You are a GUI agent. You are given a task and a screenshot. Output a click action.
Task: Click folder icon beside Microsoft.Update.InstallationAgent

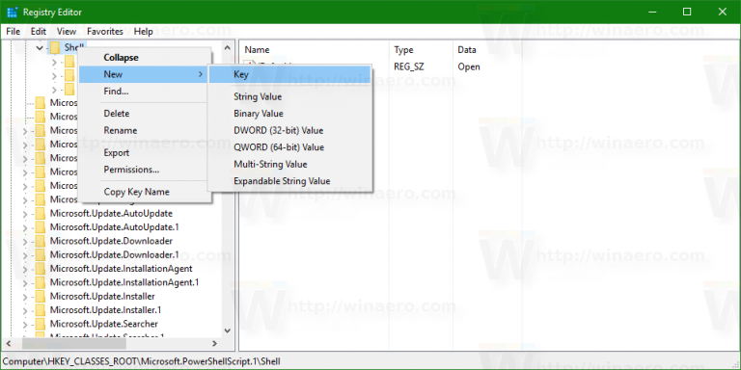pos(41,269)
